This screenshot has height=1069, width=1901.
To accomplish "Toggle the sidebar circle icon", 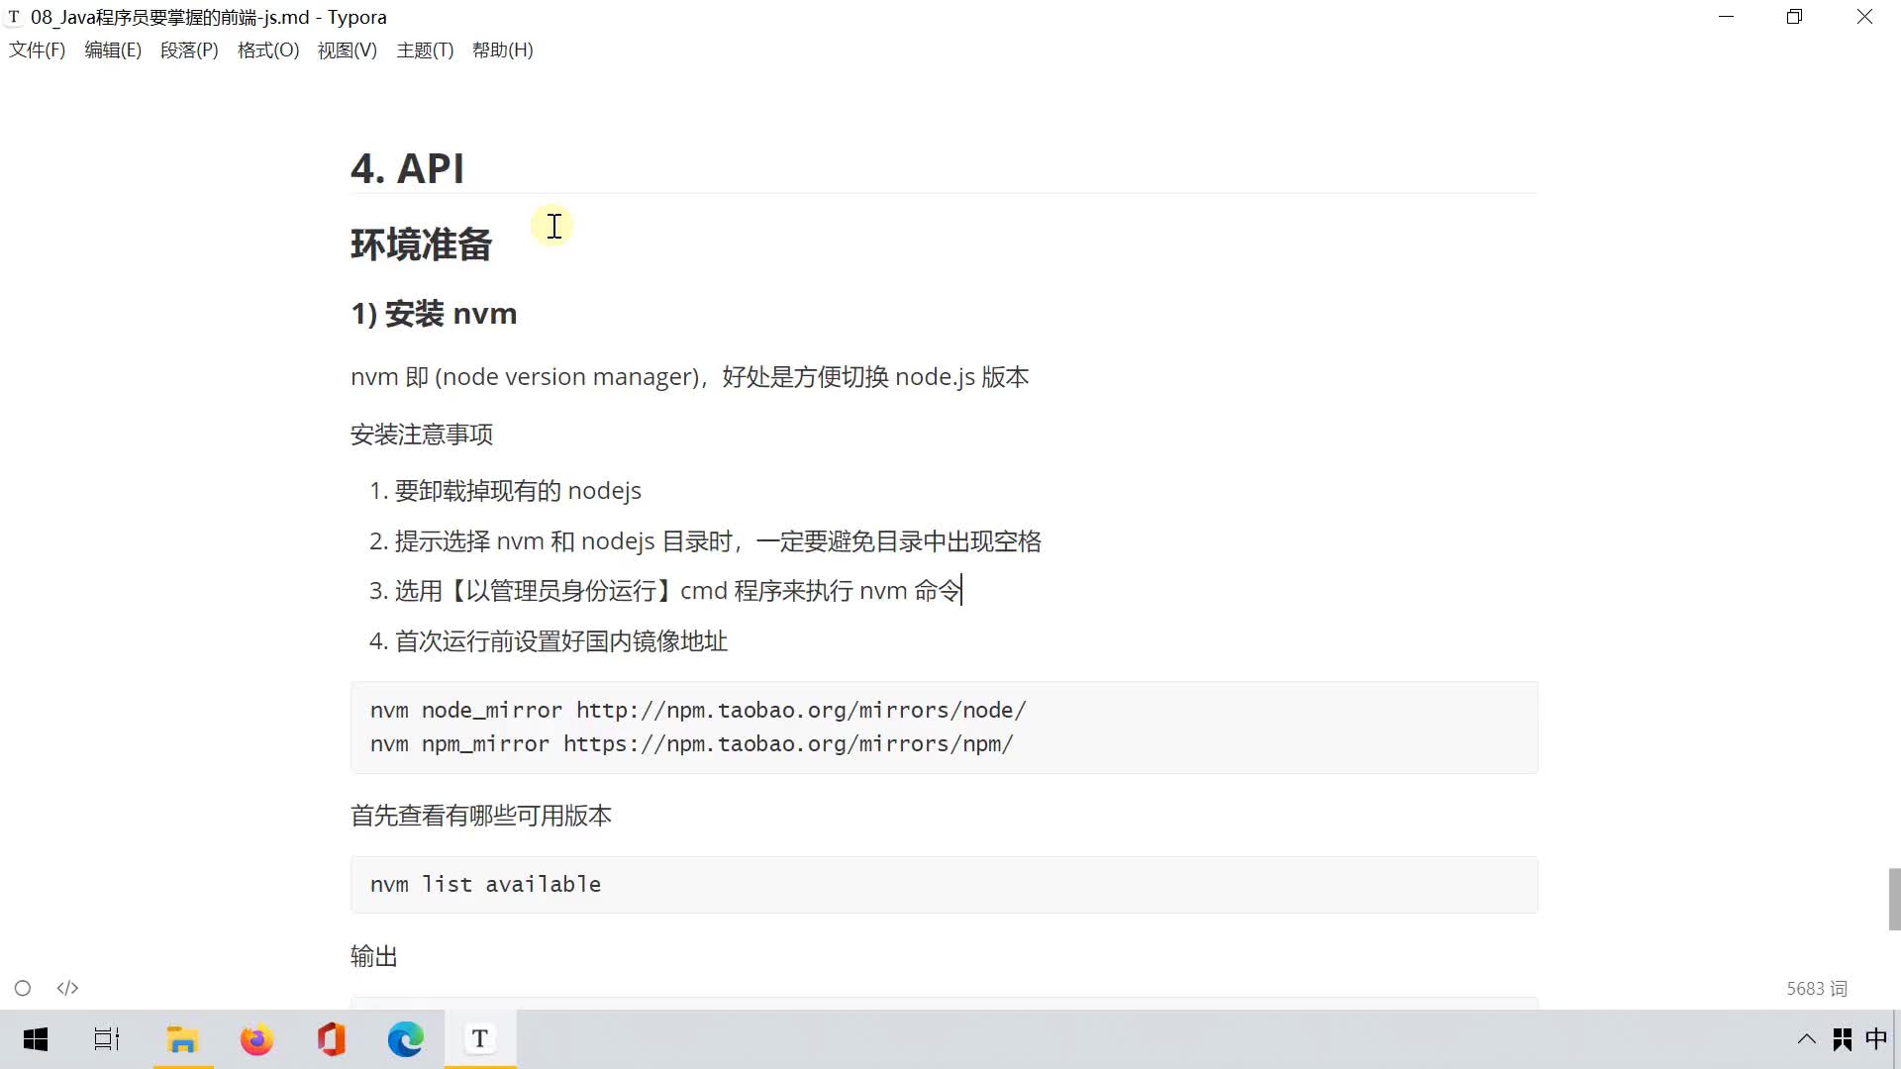I will click(x=23, y=988).
